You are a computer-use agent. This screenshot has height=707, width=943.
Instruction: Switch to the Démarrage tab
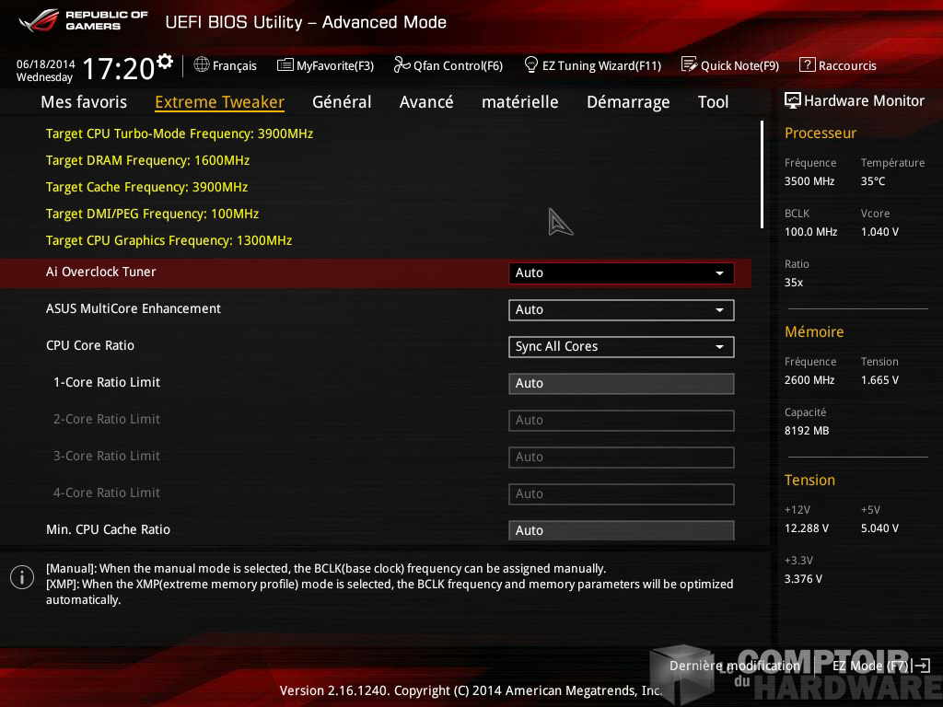click(628, 102)
